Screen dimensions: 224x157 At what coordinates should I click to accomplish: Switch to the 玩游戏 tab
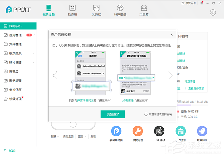(x=96, y=10)
